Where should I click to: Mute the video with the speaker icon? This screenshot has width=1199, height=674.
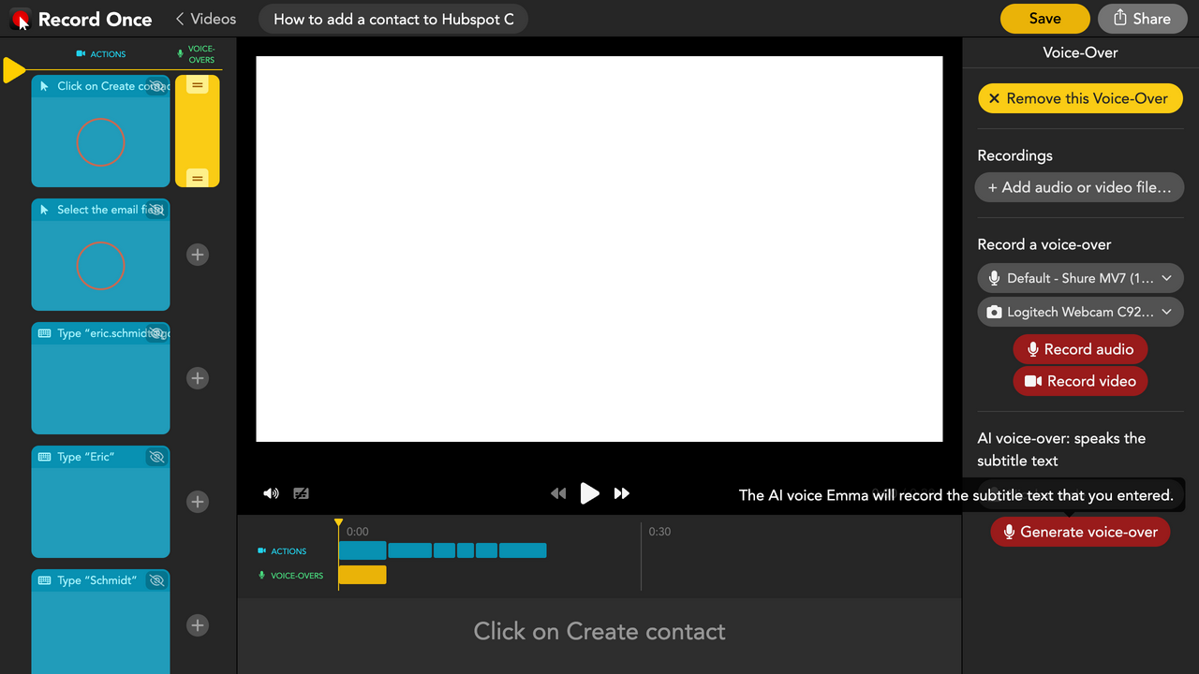pyautogui.click(x=271, y=493)
